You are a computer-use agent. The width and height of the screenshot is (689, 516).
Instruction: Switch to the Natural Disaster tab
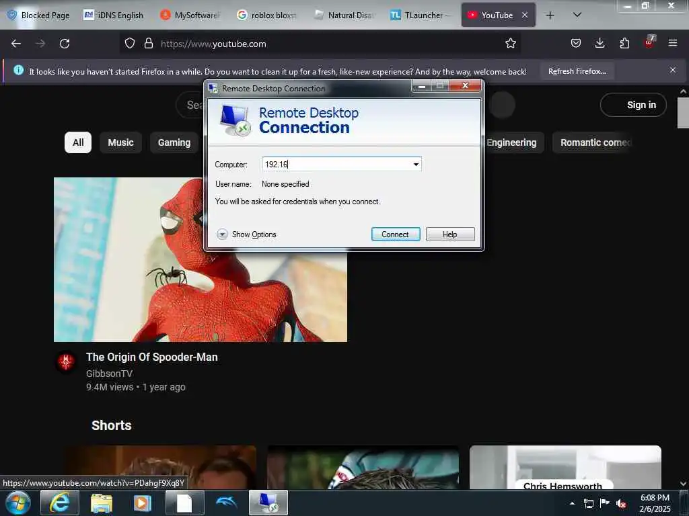click(344, 15)
